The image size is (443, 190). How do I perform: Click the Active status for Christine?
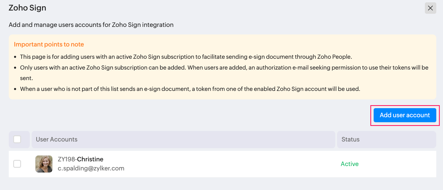[350, 164]
